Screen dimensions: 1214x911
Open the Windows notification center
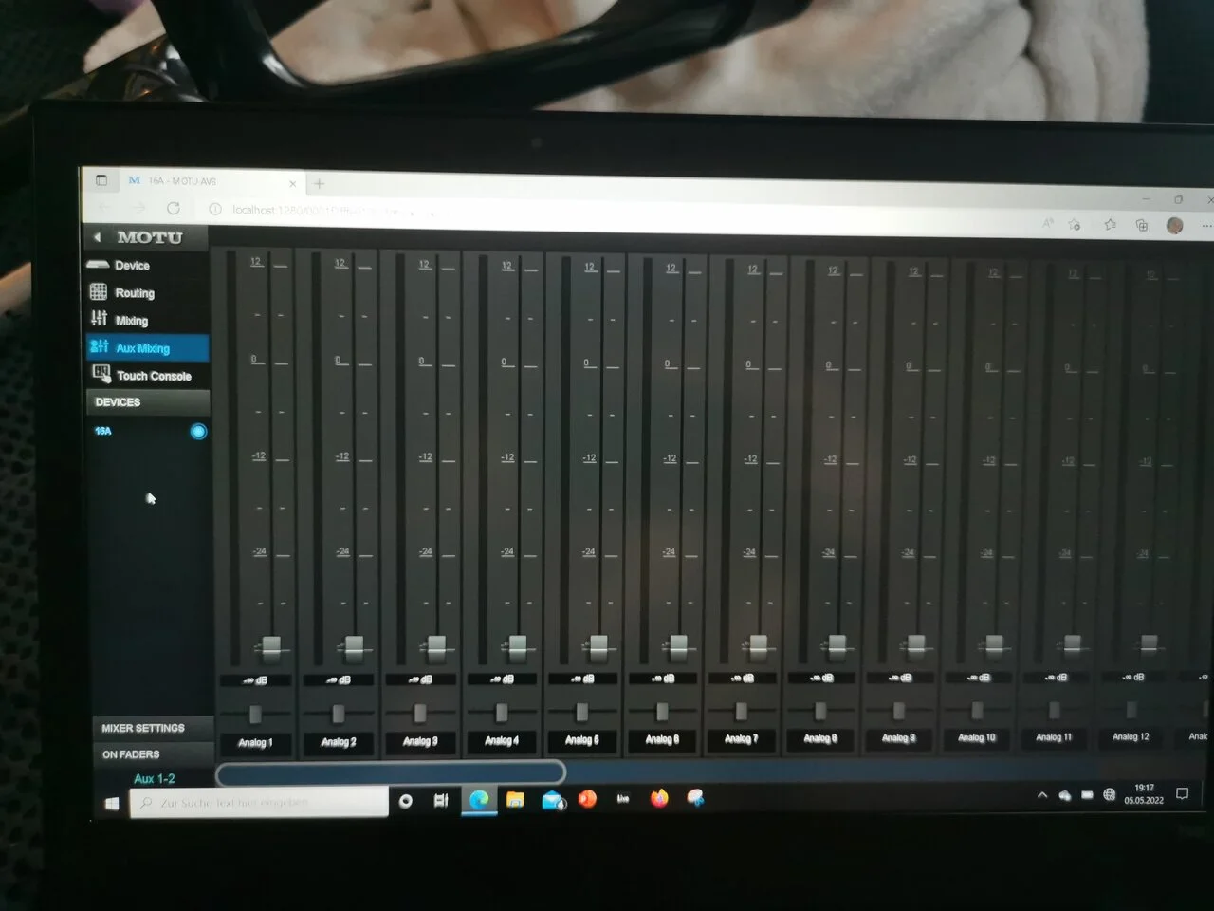pos(1182,794)
